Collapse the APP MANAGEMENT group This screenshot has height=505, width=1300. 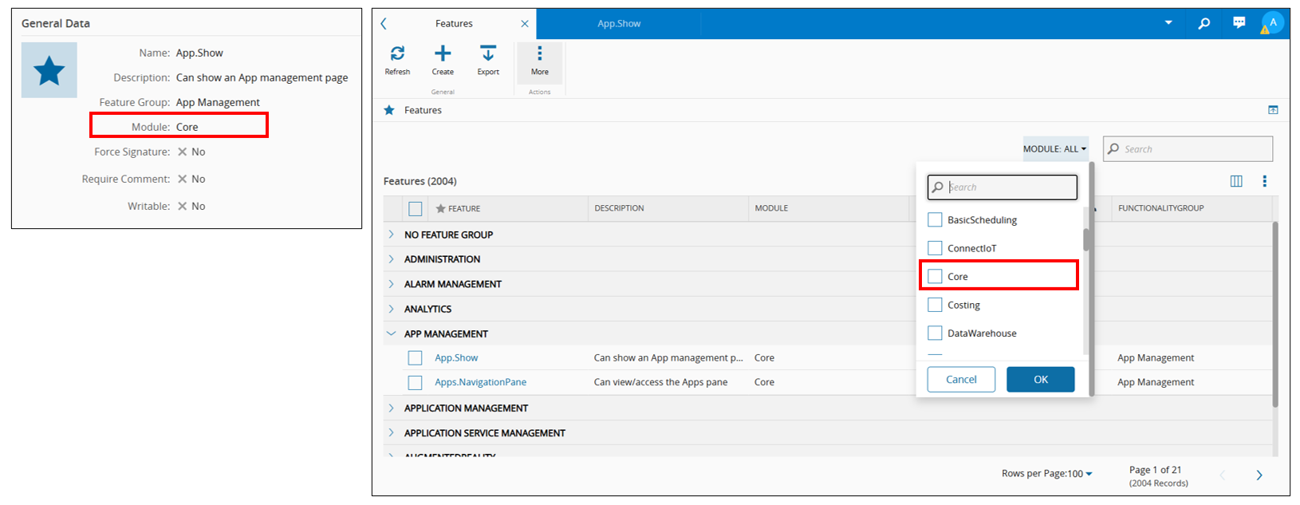point(391,333)
